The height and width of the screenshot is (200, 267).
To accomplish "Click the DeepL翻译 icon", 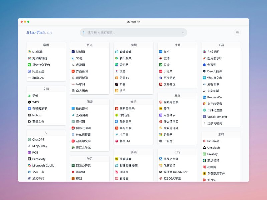I will (x=204, y=71).
